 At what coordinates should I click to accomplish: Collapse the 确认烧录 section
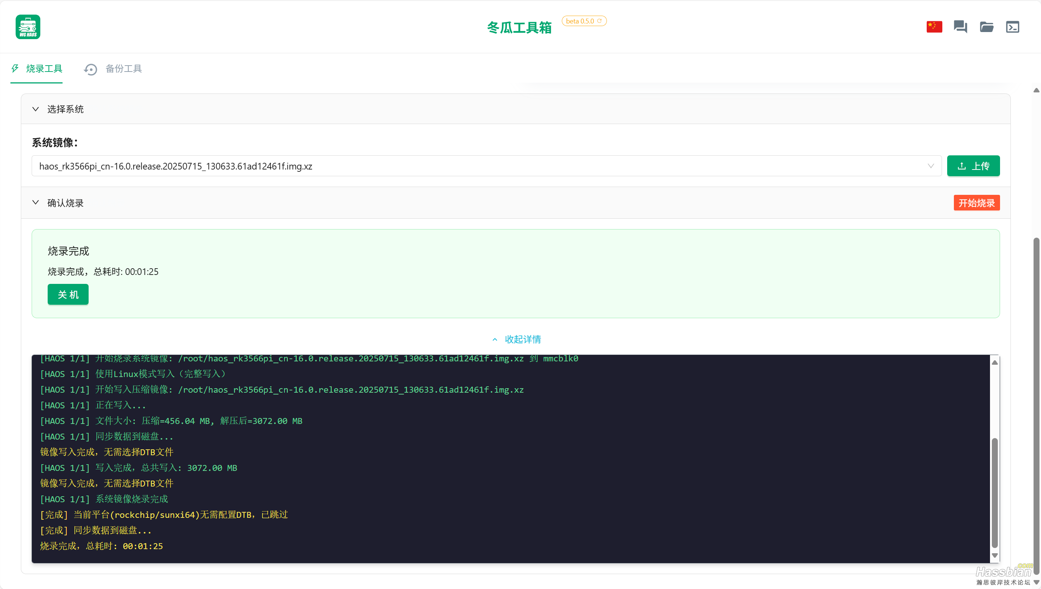36,202
